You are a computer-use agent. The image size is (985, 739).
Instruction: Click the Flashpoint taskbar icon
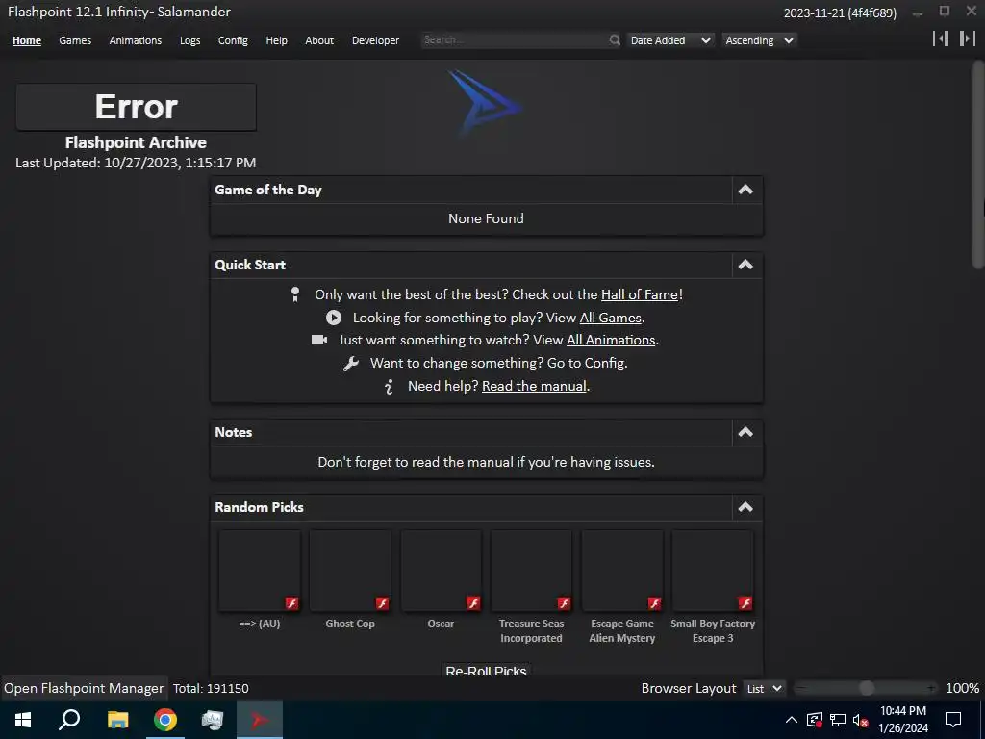(260, 720)
